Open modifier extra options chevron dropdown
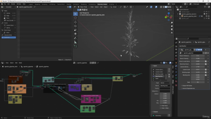 [203, 50]
